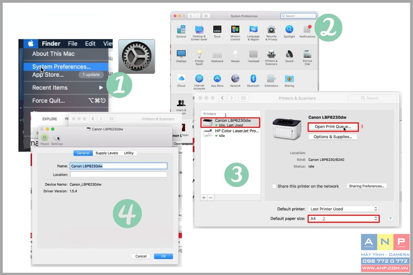Open Sound preferences icon
413x275 pixels.
coord(289,54)
